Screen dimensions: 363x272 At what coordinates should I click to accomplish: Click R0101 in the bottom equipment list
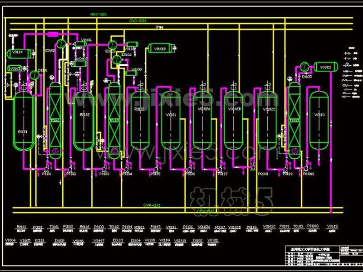[21, 227]
